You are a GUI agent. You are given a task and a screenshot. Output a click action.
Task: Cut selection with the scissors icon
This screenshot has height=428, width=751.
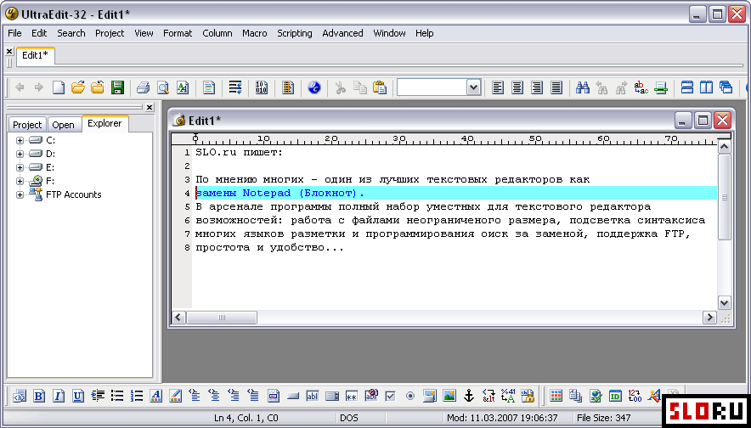[341, 87]
